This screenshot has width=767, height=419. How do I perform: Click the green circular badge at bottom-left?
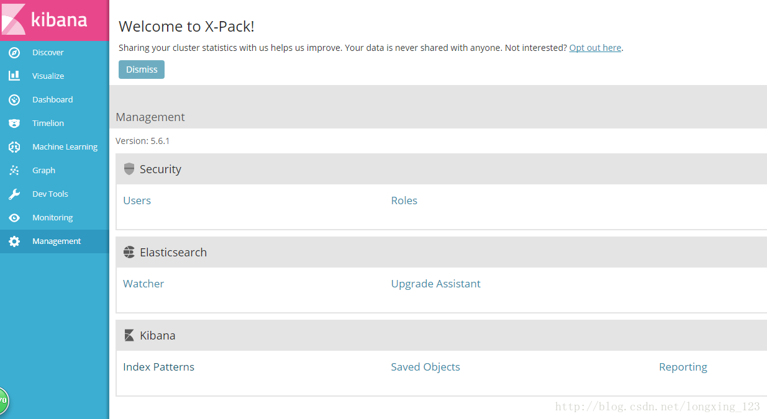[x=2, y=401]
